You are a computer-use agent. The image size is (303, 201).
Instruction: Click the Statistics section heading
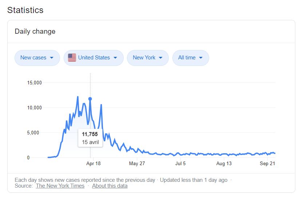25,10
